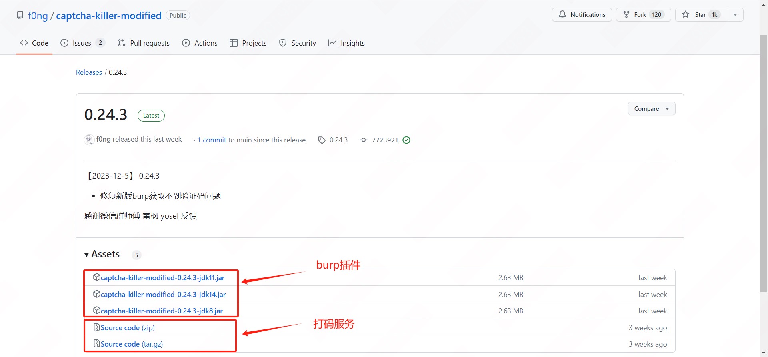Click the 2.63 MB size for jdk11 jar
This screenshot has width=768, height=357.
coord(511,278)
